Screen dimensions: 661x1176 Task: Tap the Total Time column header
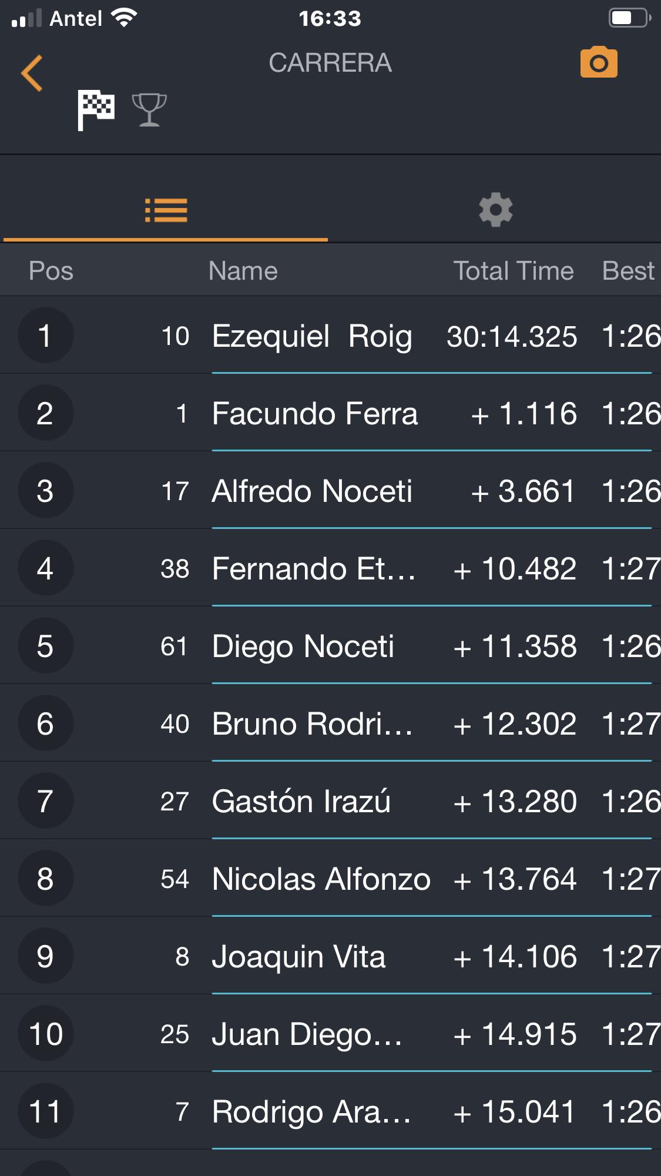tap(514, 271)
